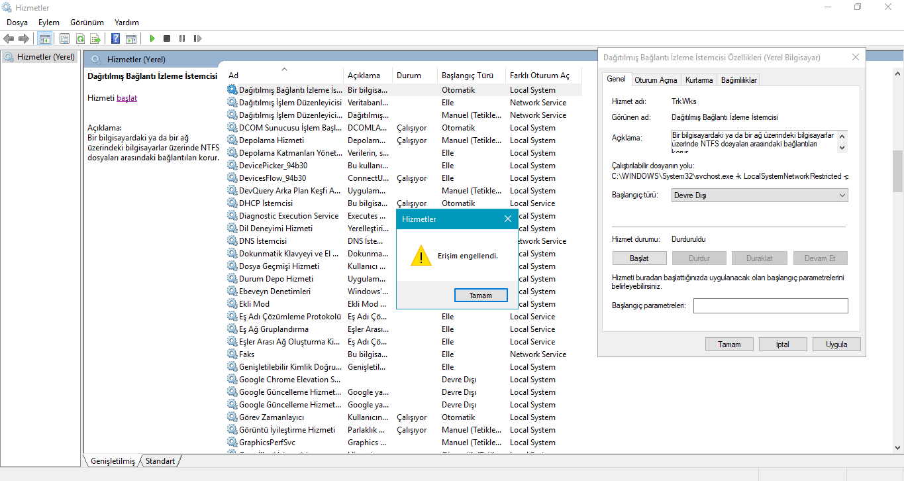The image size is (904, 481).
Task: Click the Properties icon in the toolbar
Action: click(64, 39)
